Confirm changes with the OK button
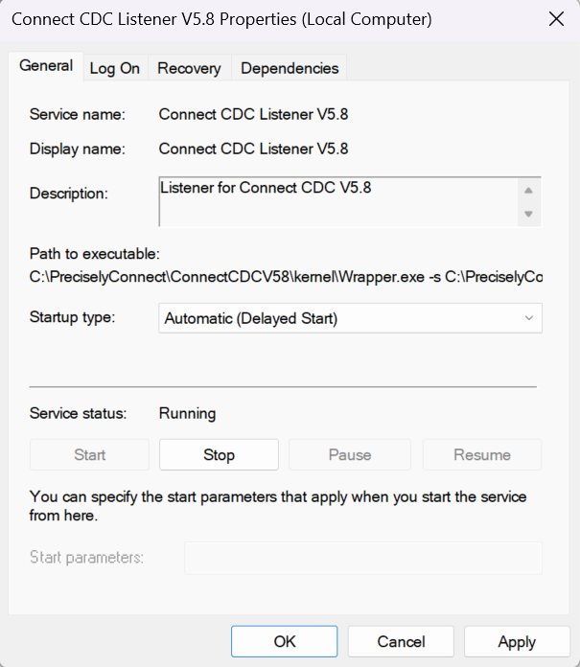The height and width of the screenshot is (667, 580). (285, 641)
